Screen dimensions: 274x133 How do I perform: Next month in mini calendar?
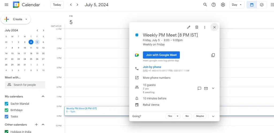43,30
